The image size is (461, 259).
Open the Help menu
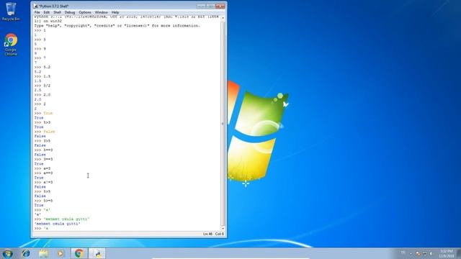tap(115, 12)
